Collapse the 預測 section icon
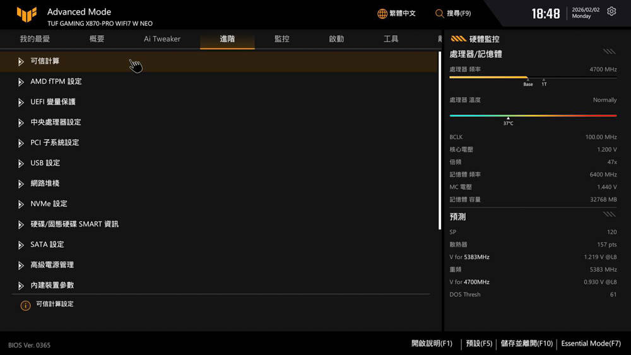 coord(609,215)
